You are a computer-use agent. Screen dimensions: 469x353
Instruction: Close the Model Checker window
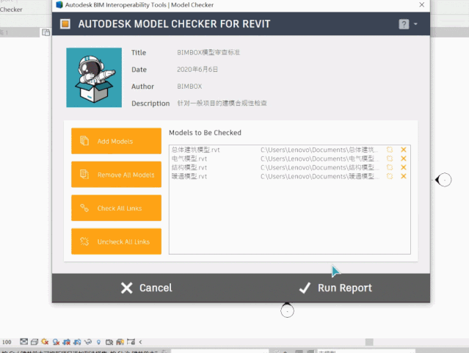422,5
